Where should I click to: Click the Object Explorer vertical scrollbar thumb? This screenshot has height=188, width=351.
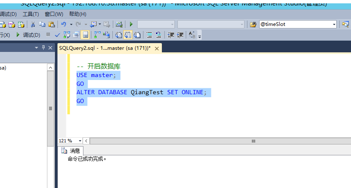51,108
